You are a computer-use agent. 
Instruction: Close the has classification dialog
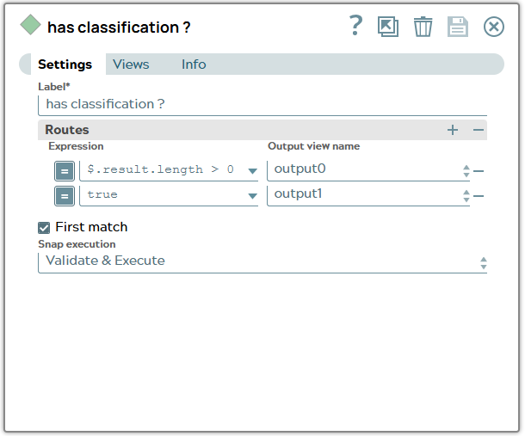point(494,27)
